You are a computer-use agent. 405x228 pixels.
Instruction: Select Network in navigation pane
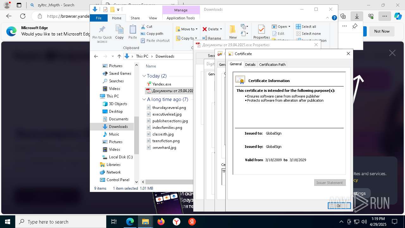[x=110, y=172]
